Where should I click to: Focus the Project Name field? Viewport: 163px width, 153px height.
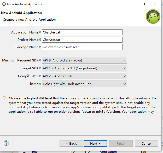coord(82,39)
